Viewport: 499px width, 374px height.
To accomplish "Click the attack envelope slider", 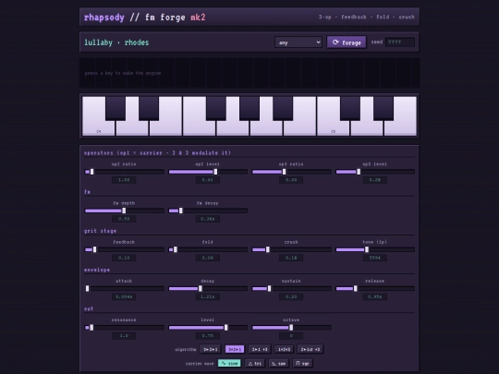I will point(124,288).
